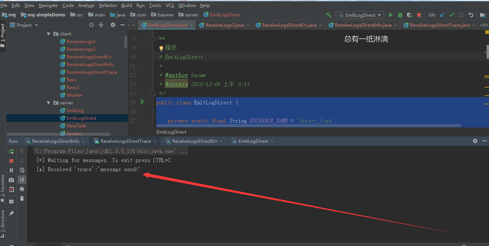Select ReceiveLogsDirectTrace in project tree
Screen dimensions: 489x246
[x=91, y=72]
